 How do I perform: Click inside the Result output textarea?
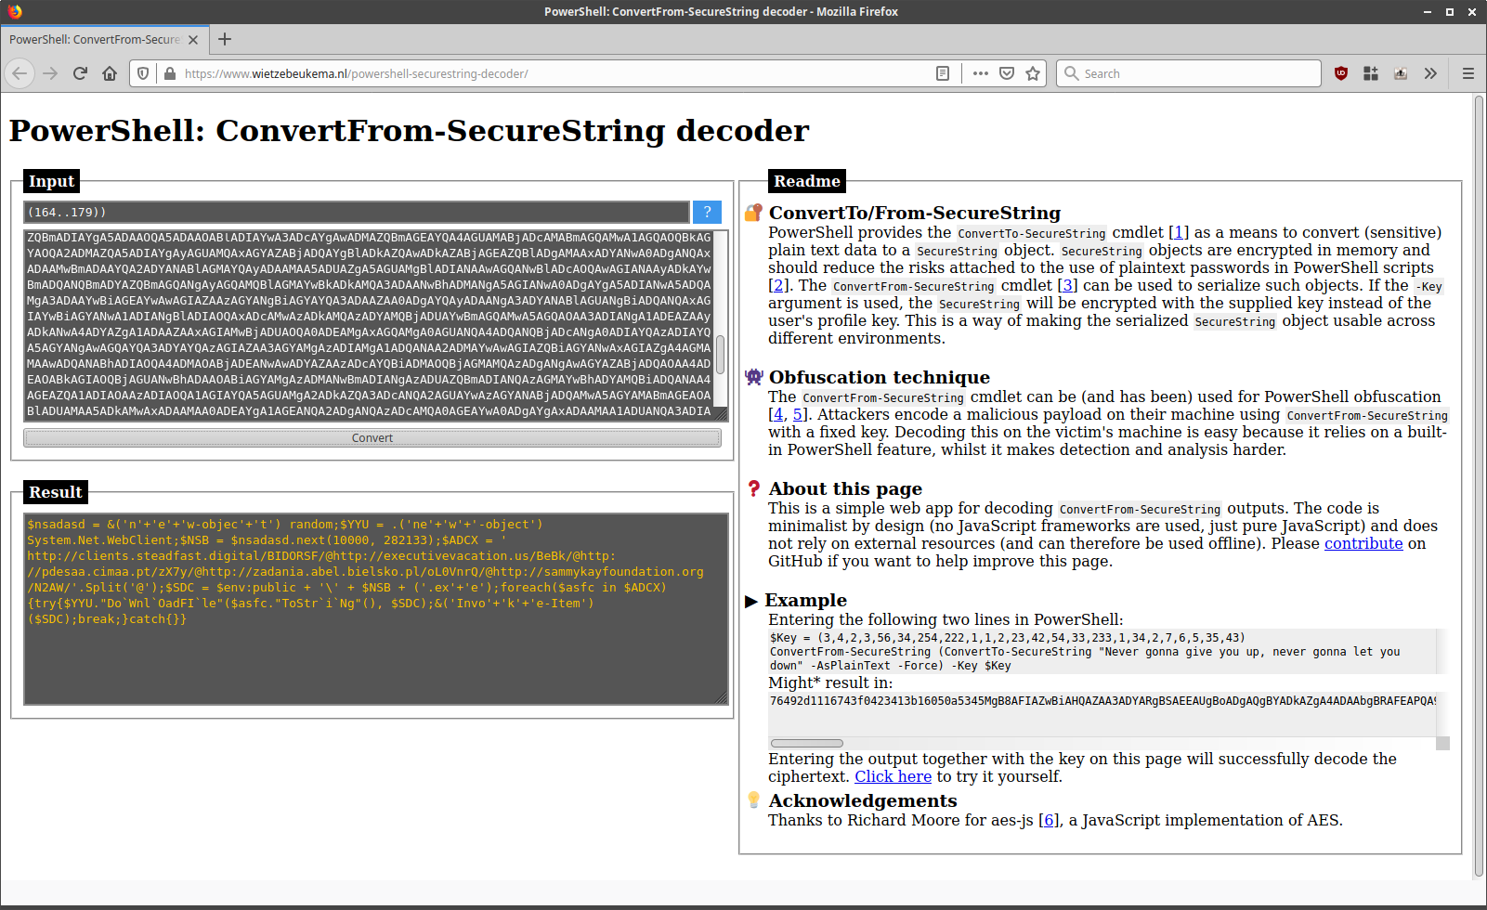pyautogui.click(x=376, y=609)
